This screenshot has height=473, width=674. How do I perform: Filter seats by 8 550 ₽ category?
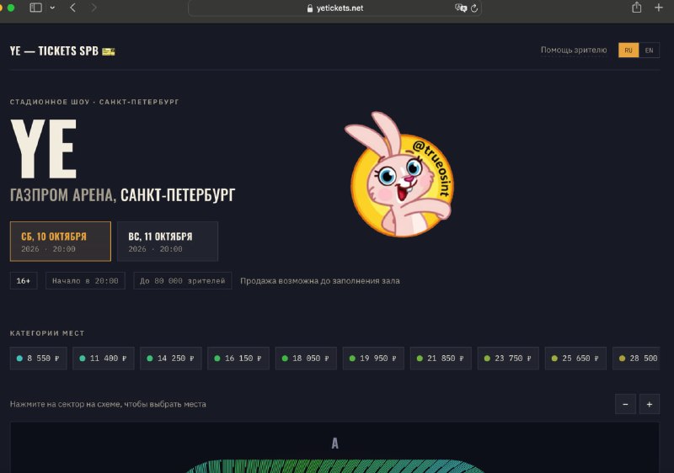click(38, 359)
